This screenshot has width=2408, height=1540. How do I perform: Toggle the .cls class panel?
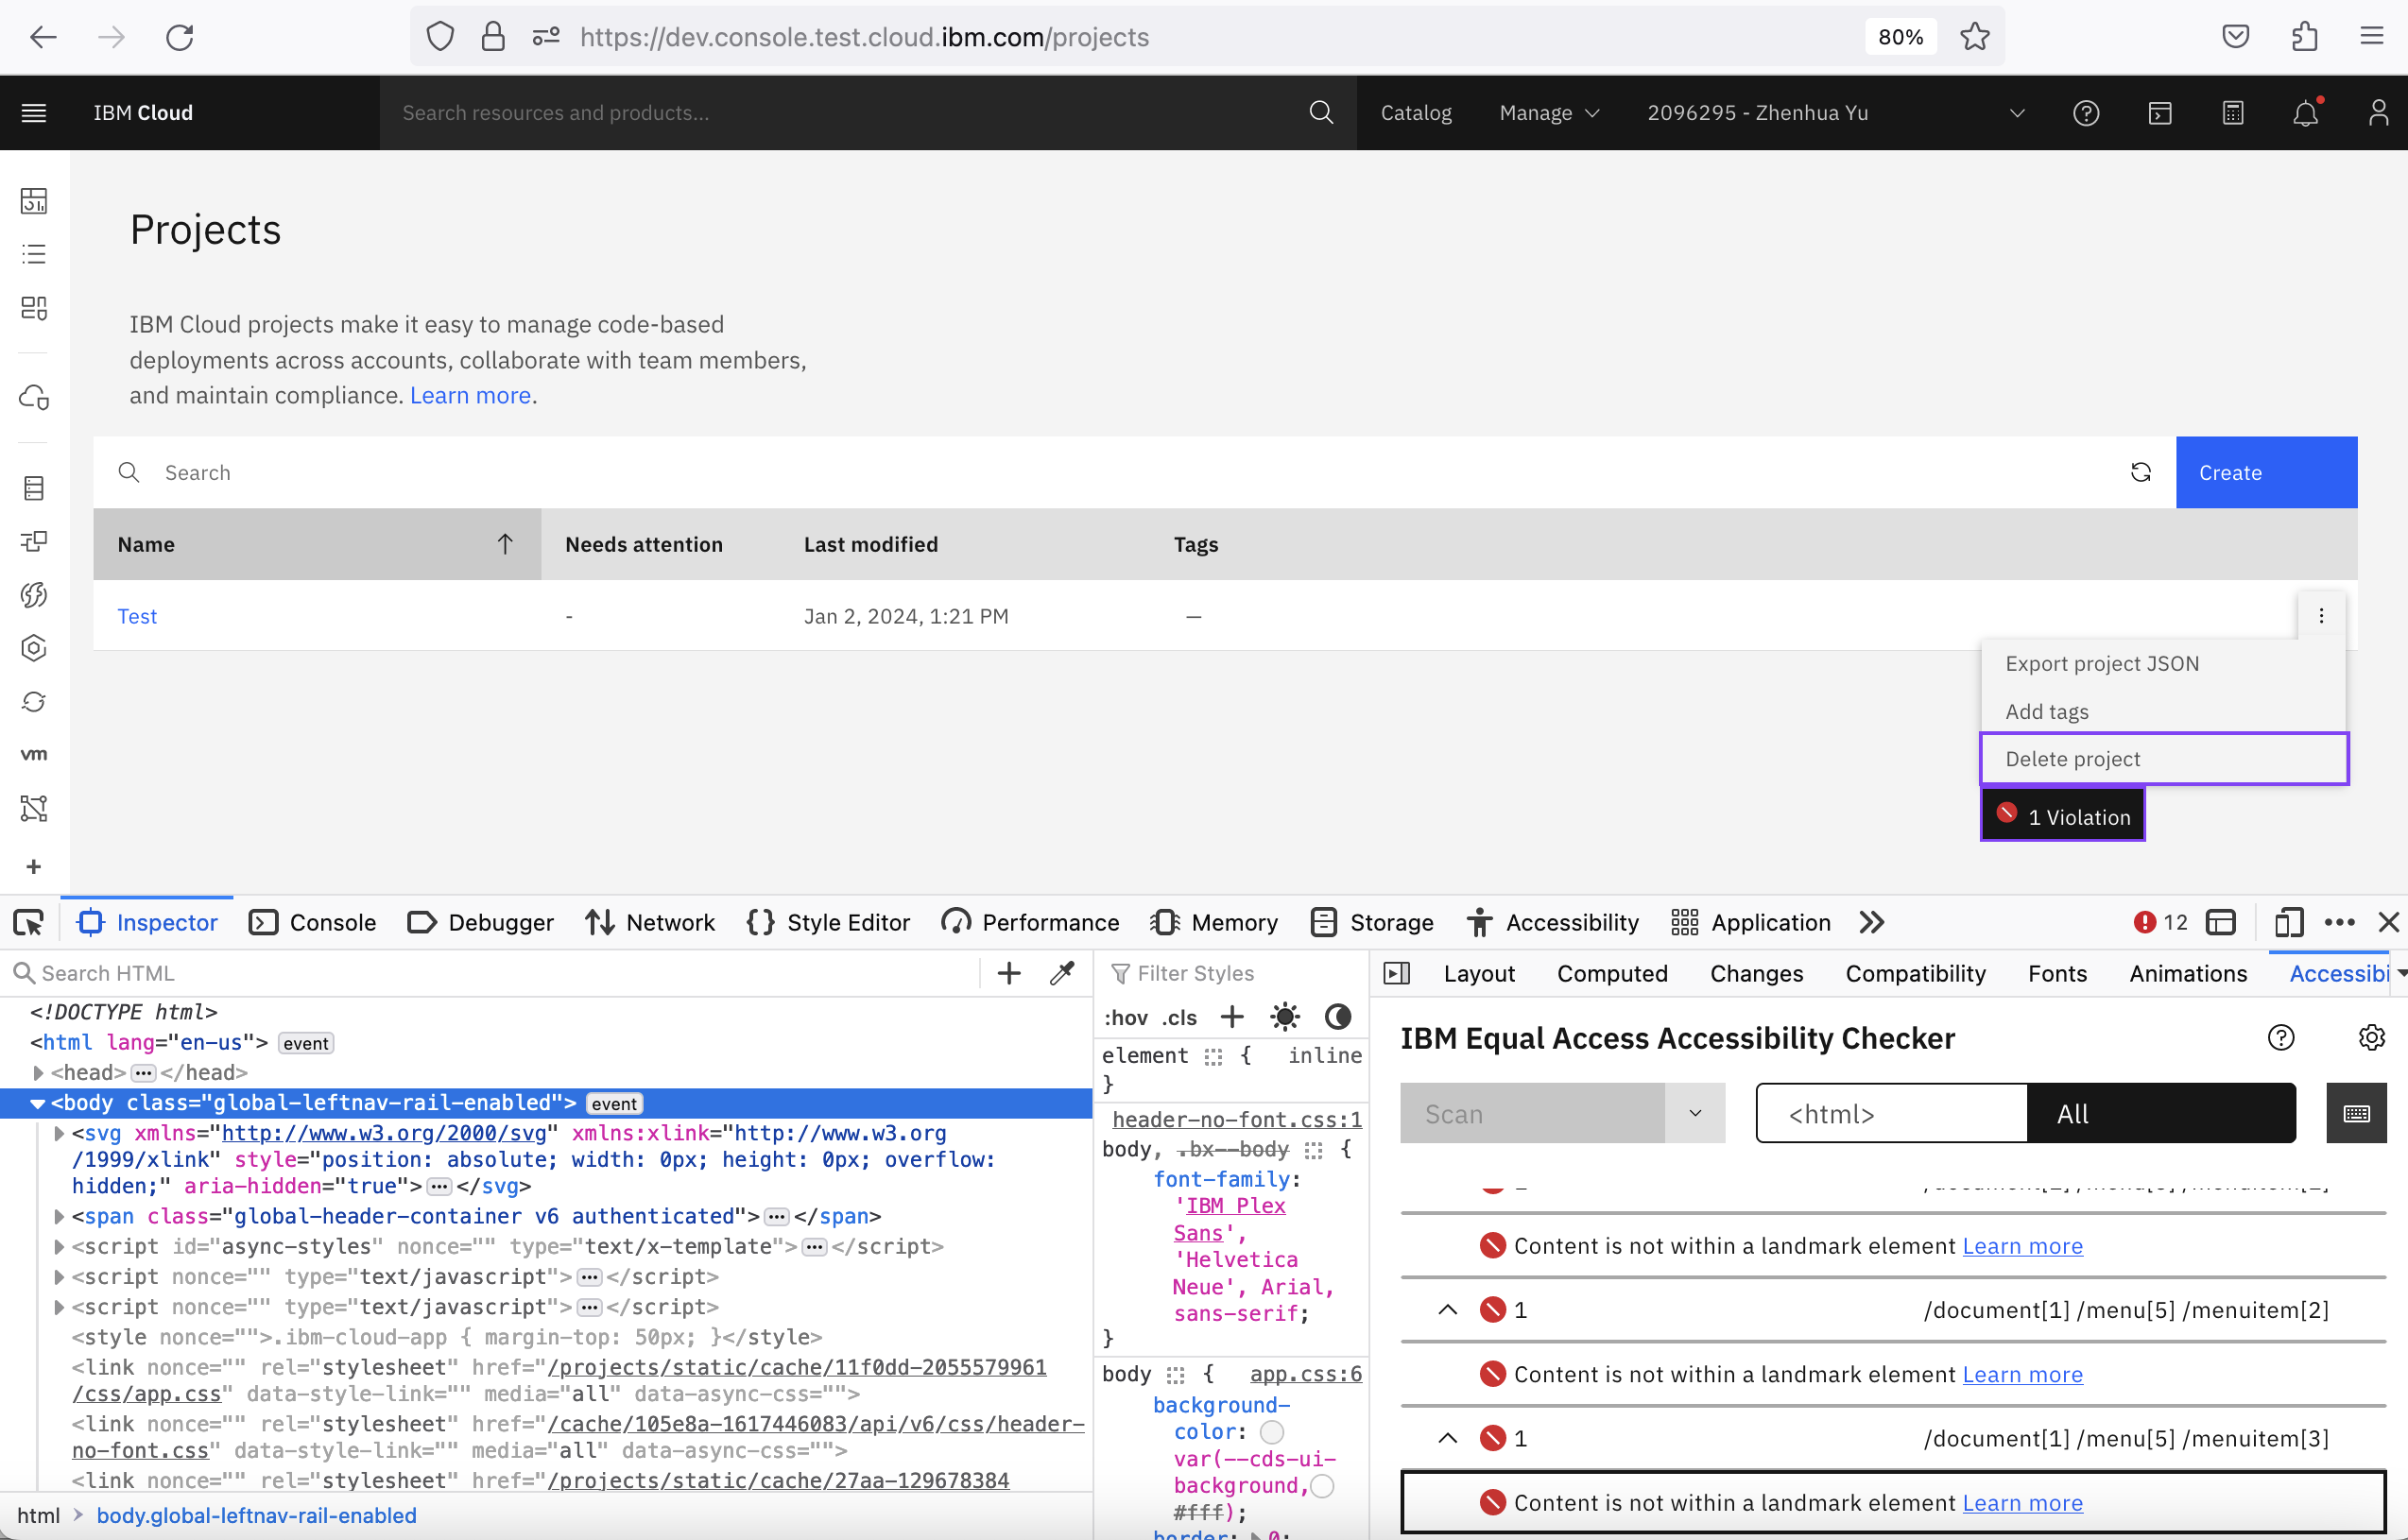pos(1180,1018)
